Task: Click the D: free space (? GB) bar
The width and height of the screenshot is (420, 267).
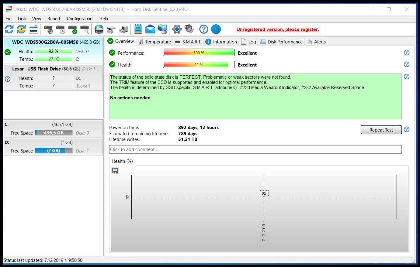Action: coord(54,151)
